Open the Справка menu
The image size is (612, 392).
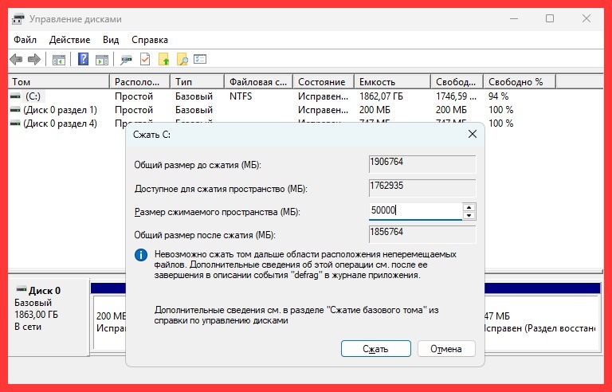(x=150, y=39)
